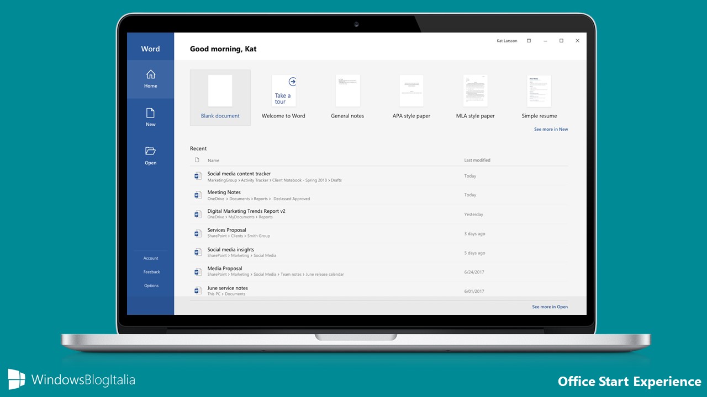
Task: Open Account settings in the sidebar
Action: point(151,258)
